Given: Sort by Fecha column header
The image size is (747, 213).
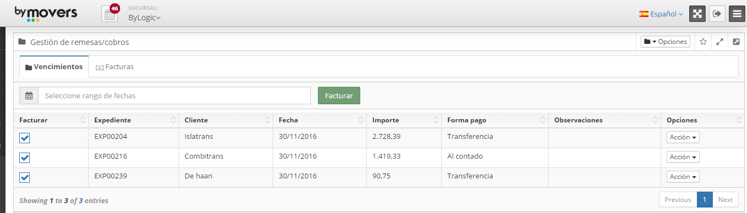Looking at the screenshot, I should click(321, 120).
